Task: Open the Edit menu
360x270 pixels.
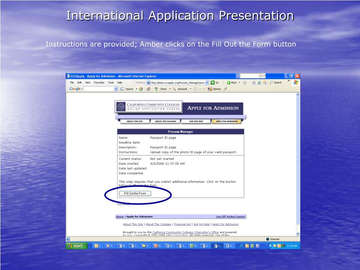Action: [79, 83]
